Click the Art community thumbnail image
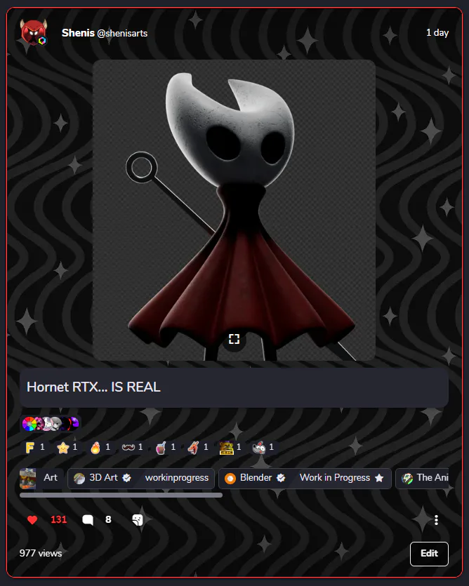The height and width of the screenshot is (586, 469). pyautogui.click(x=27, y=479)
